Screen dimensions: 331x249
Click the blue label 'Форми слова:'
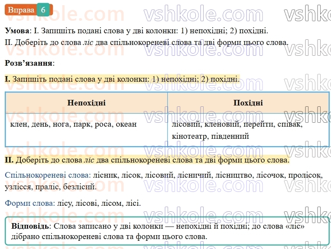[x=30, y=203]
